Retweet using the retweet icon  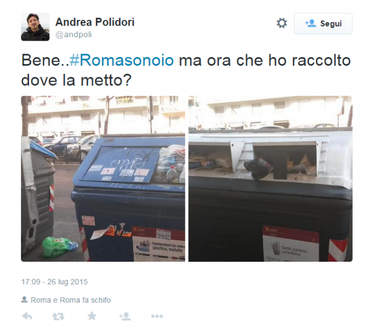coord(58,316)
